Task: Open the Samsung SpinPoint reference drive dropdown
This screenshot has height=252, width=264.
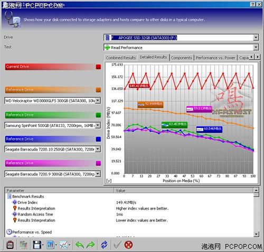Action: [x=98, y=125]
